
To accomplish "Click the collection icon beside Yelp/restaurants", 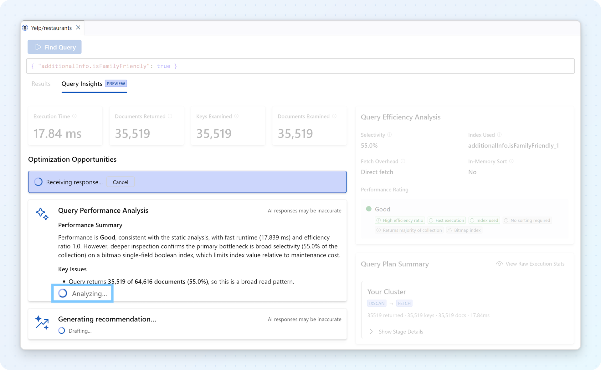I will point(25,28).
